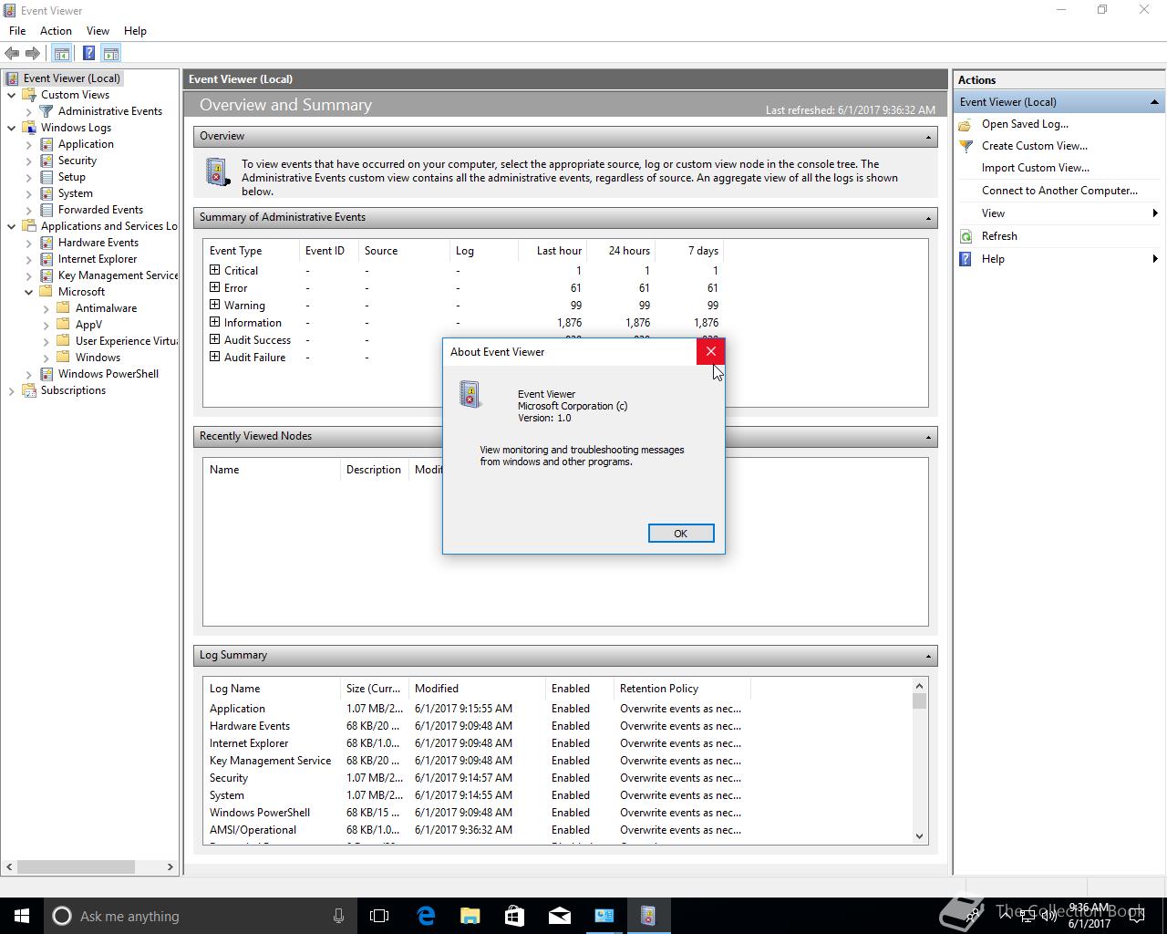The width and height of the screenshot is (1167, 934).
Task: Click the Event Viewer taskbar button
Action: point(648,916)
